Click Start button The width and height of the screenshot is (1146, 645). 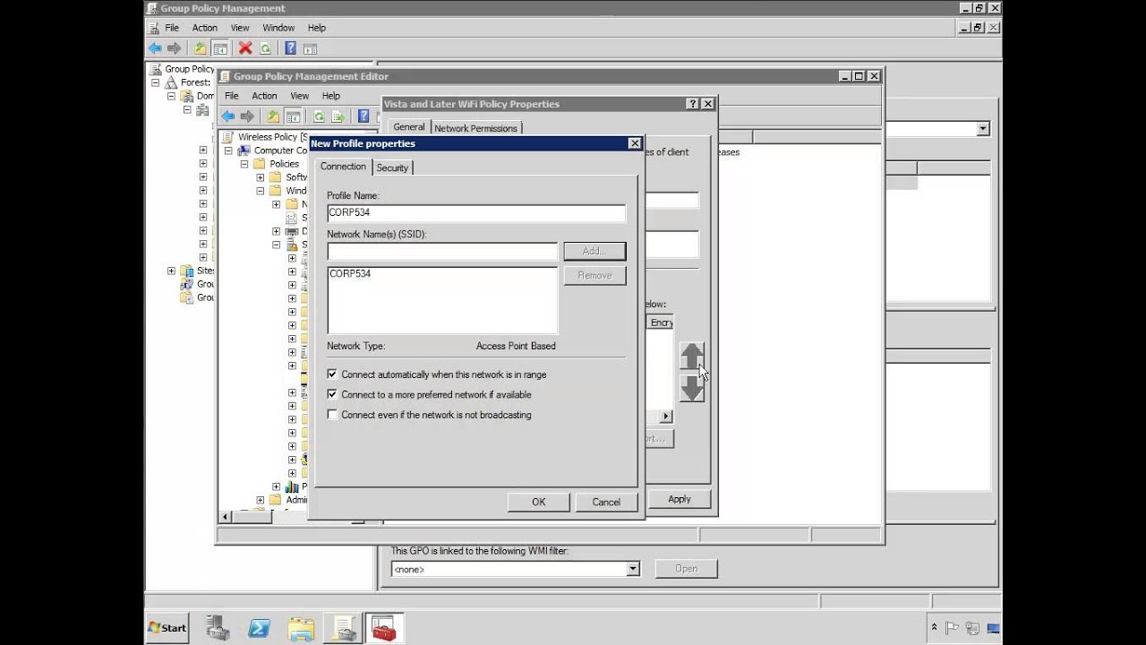pyautogui.click(x=167, y=628)
